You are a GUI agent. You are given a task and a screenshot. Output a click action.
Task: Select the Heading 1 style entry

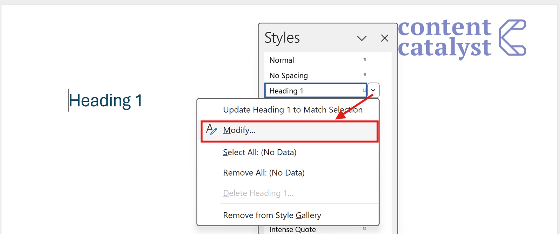coord(316,91)
